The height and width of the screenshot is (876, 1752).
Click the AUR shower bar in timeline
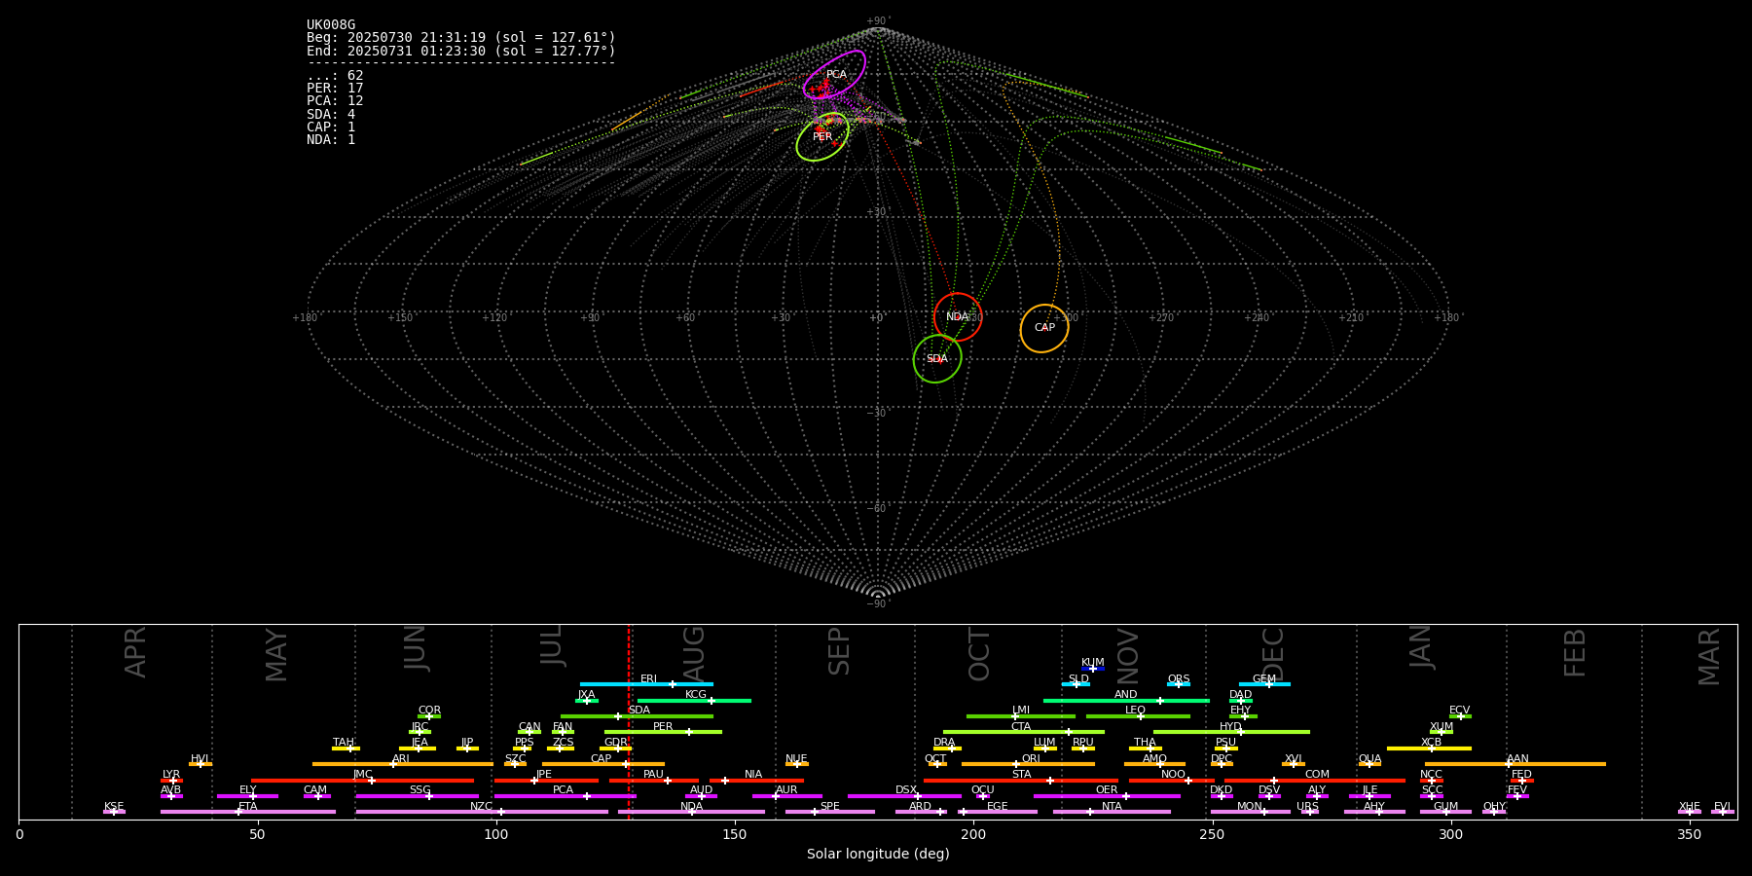pos(786,796)
